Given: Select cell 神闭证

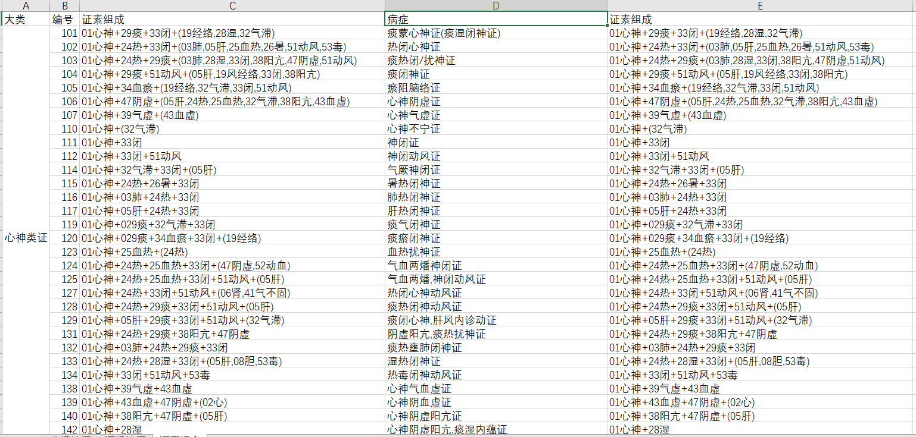Looking at the screenshot, I should 496,143.
